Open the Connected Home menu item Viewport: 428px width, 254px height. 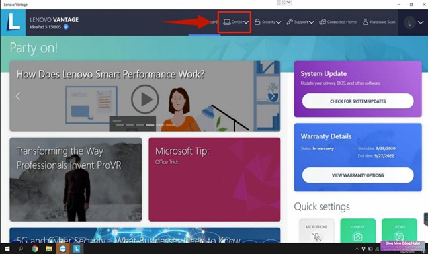(337, 22)
